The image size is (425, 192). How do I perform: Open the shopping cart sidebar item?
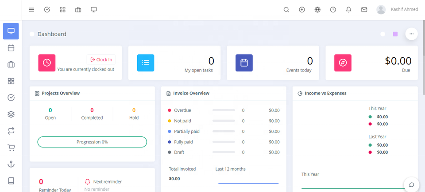click(11, 147)
